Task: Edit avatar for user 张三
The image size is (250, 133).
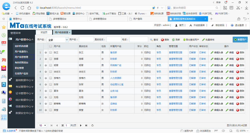Action: [217, 52]
